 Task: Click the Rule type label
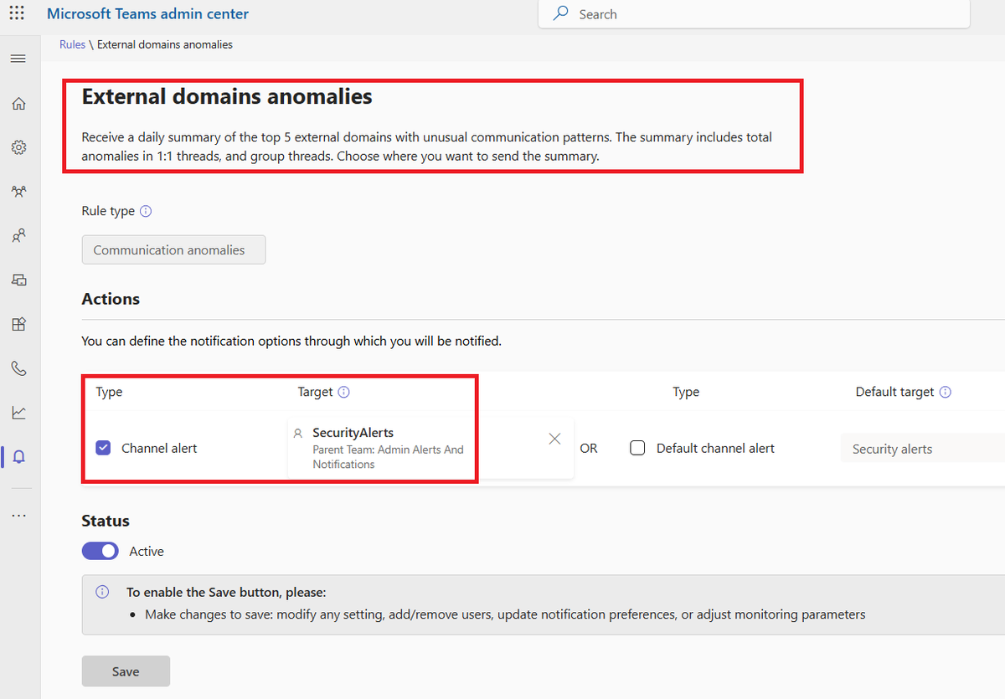click(108, 211)
